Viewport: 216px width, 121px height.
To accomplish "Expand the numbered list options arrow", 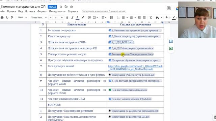I will pyautogui.click(x=135, y=17).
